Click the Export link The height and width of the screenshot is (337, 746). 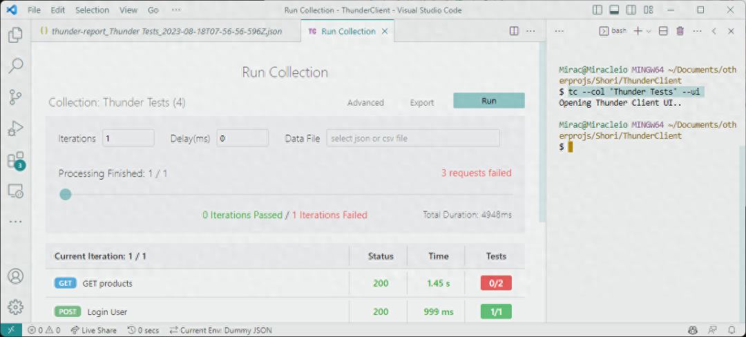[x=422, y=103]
